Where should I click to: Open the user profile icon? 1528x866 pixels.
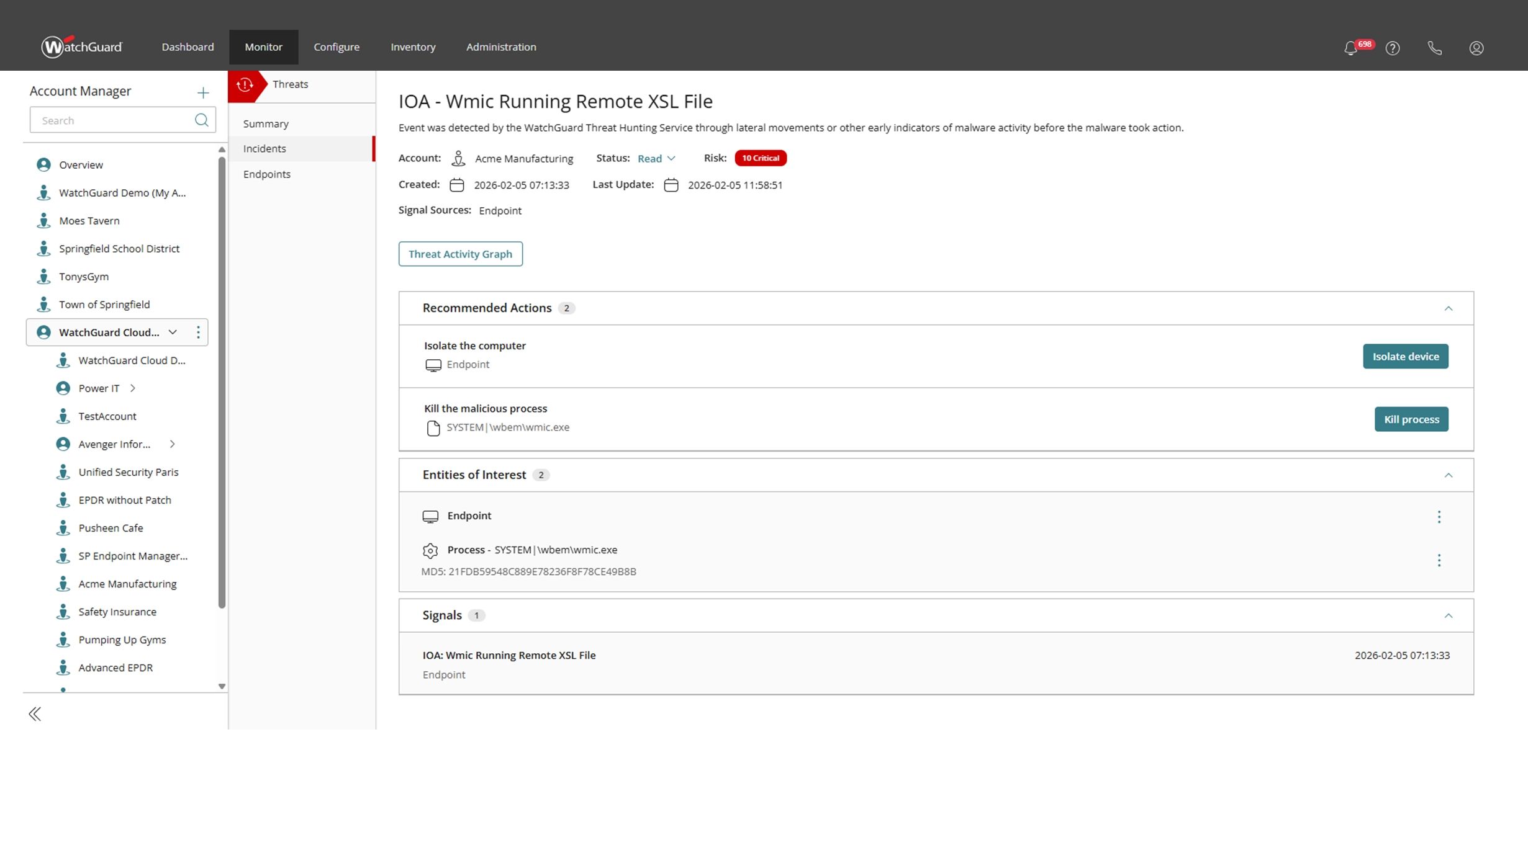[1476, 48]
